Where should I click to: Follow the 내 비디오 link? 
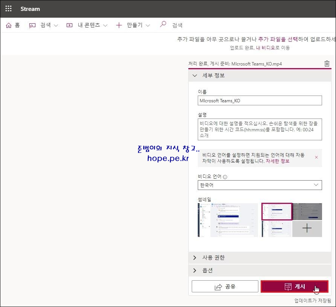[x=266, y=48]
